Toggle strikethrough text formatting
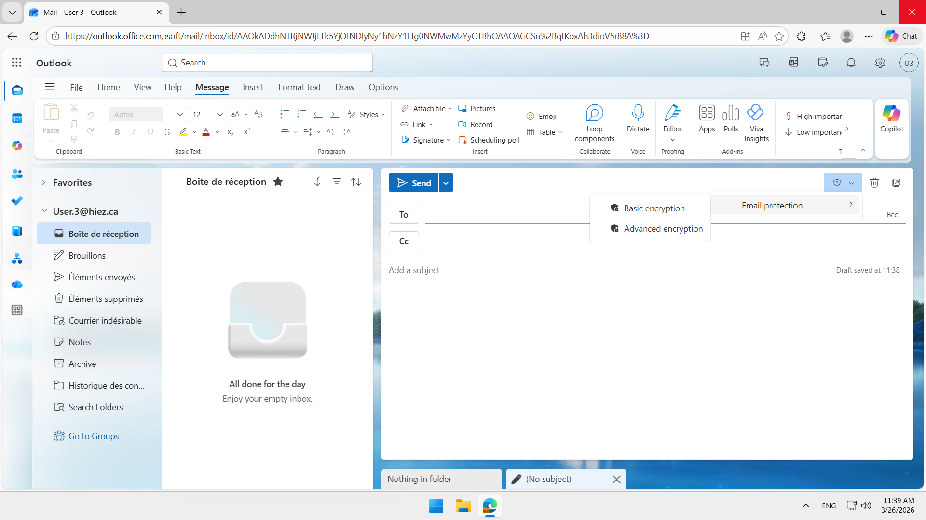 point(167,132)
